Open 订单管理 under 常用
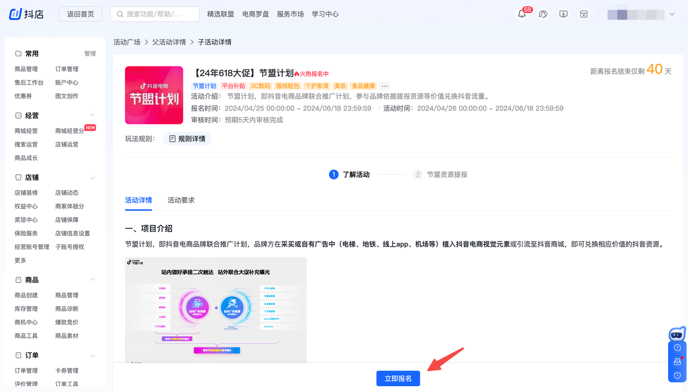 (x=67, y=69)
